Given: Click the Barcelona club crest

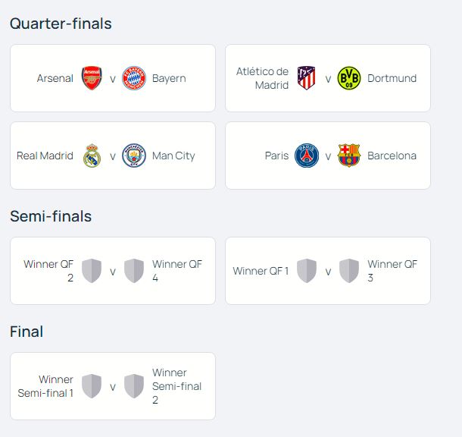Looking at the screenshot, I should (349, 156).
